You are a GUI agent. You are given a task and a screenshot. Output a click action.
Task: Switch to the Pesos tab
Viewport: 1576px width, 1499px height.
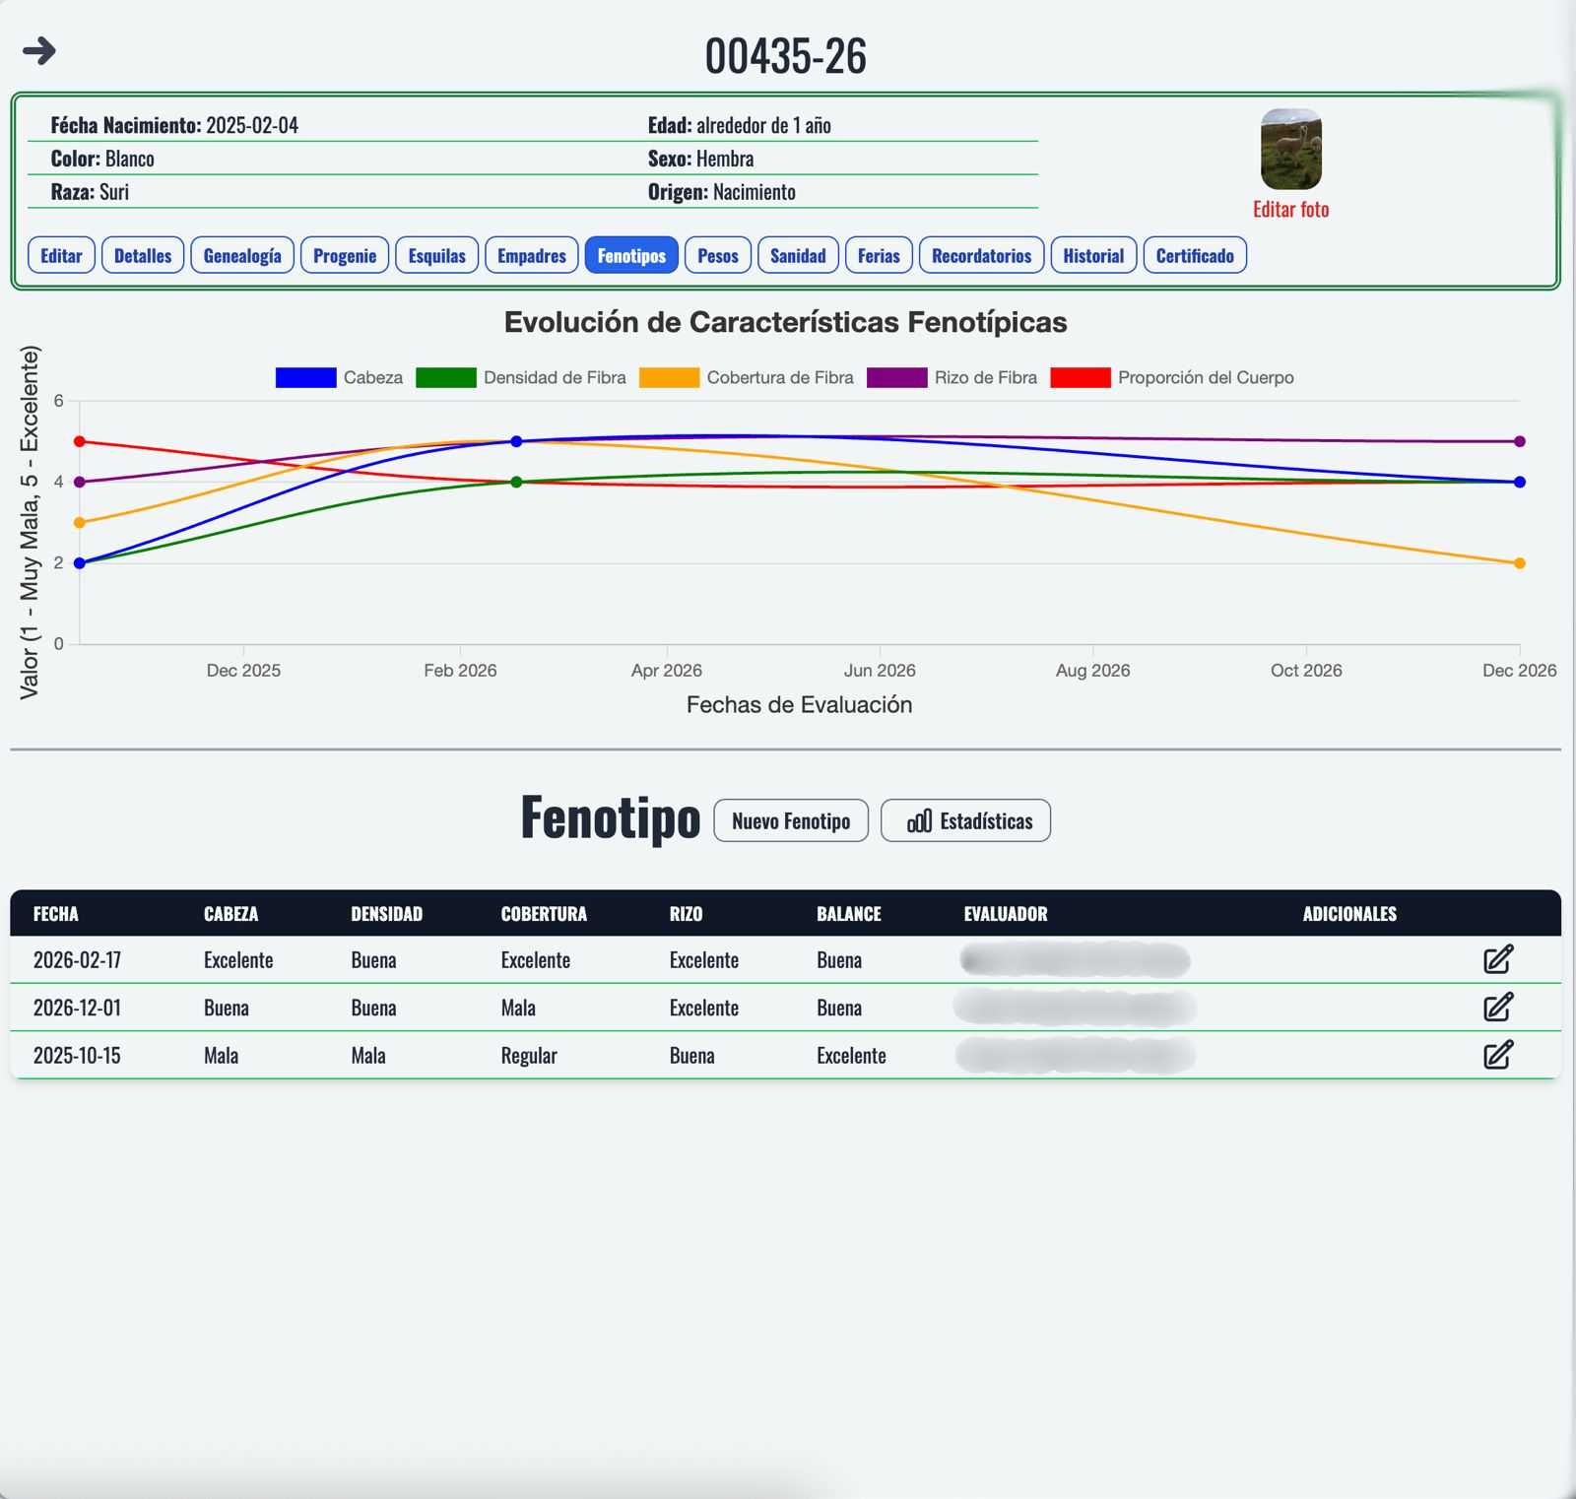pos(718,255)
